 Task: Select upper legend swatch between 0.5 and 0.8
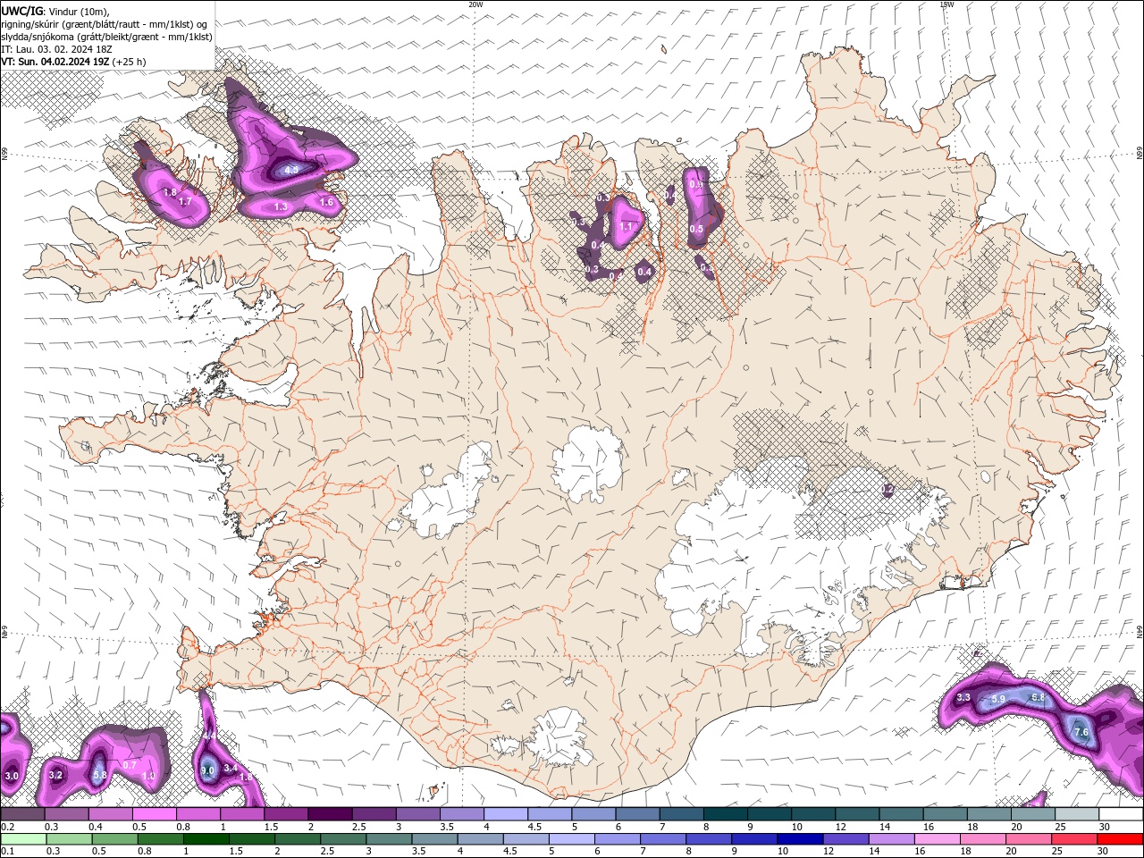[x=153, y=814]
